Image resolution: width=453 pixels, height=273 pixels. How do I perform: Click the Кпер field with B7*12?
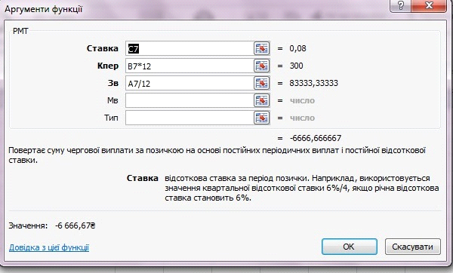[190, 66]
